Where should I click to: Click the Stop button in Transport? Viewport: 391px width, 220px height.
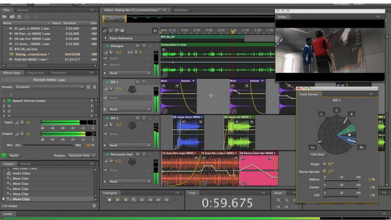click(x=110, y=200)
